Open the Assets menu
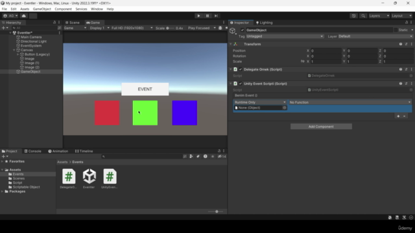The width and height of the screenshot is (415, 233). tap(25, 9)
